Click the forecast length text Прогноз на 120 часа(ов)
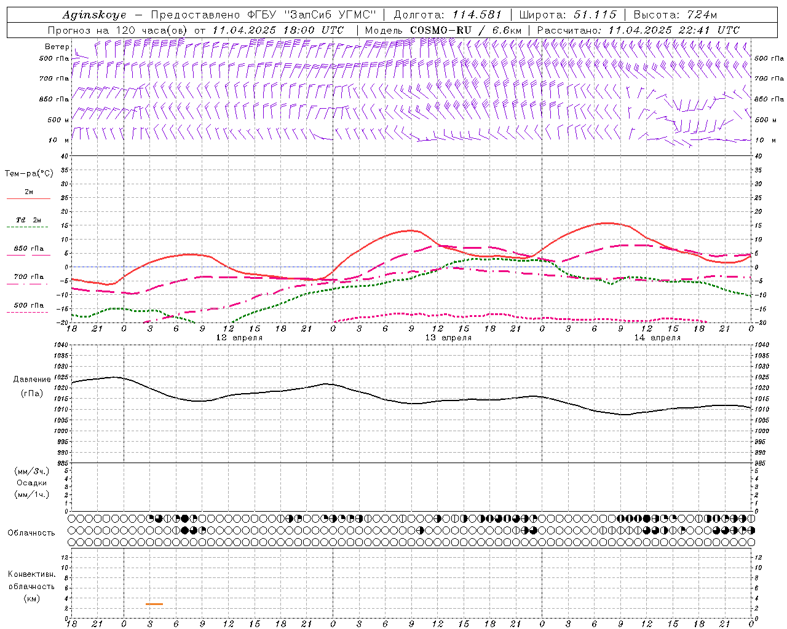Screen dimensions: 787x629 click(x=118, y=30)
